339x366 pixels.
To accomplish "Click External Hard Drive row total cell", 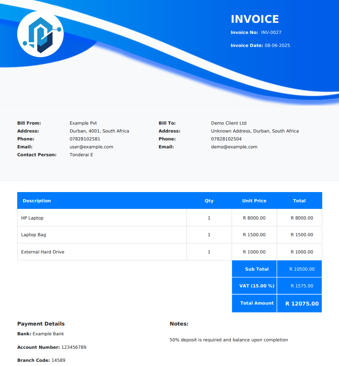I will click(x=299, y=252).
